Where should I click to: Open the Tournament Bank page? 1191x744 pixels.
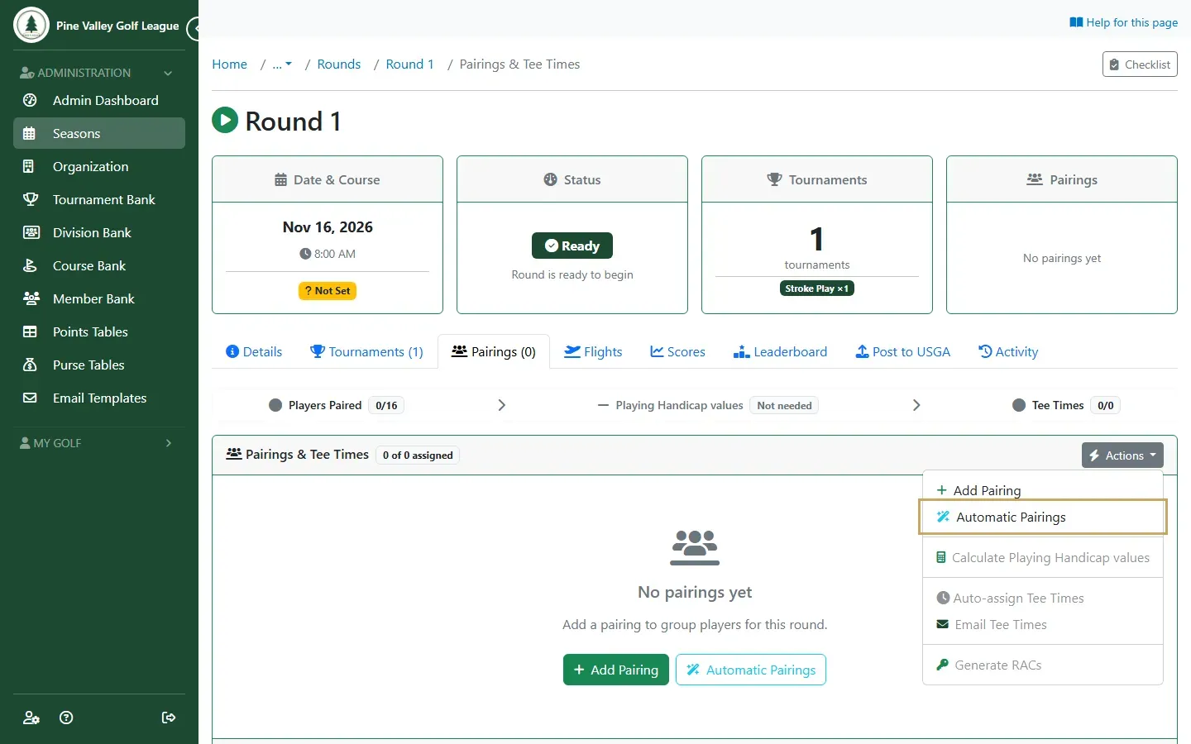(x=99, y=199)
